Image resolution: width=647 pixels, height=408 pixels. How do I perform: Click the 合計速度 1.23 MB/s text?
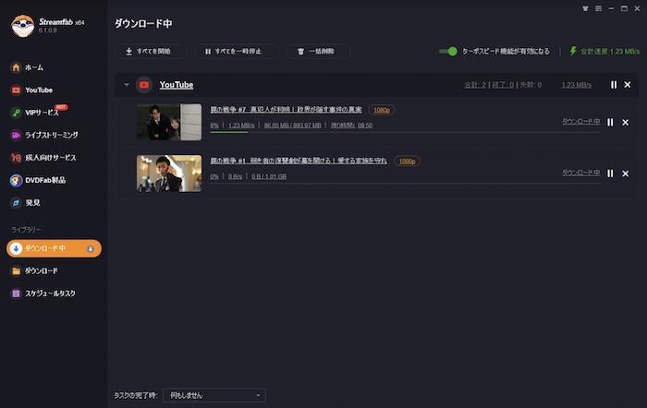click(610, 52)
